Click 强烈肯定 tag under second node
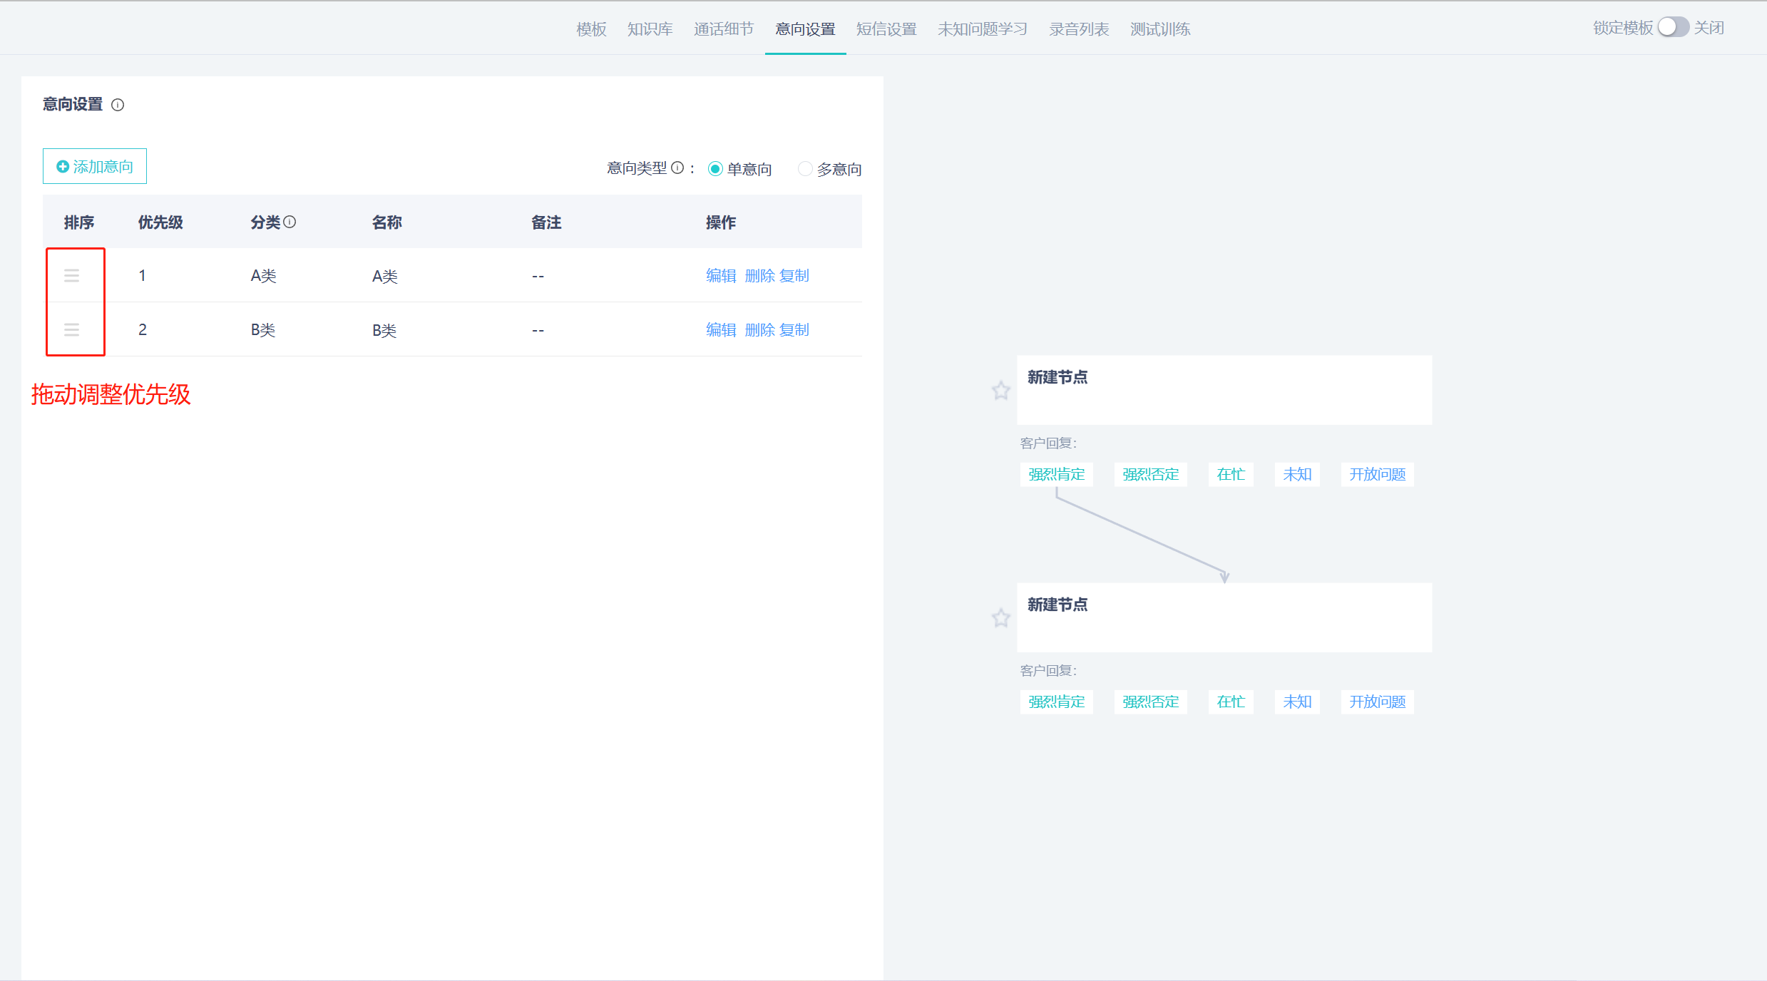Screen dimensions: 1767x981 point(1056,702)
